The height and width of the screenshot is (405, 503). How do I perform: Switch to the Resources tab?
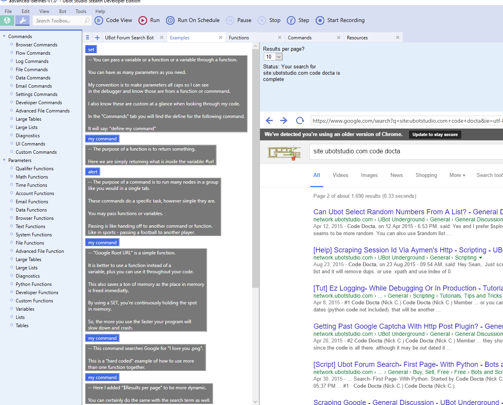tap(357, 38)
